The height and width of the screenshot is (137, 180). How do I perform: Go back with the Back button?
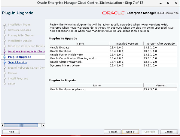pos(113,132)
